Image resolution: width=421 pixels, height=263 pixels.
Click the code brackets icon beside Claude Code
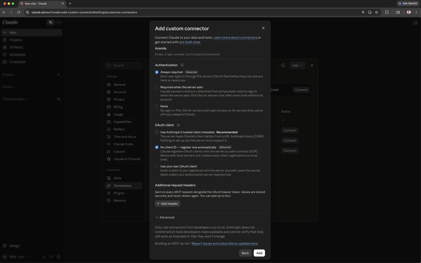[x=109, y=144]
